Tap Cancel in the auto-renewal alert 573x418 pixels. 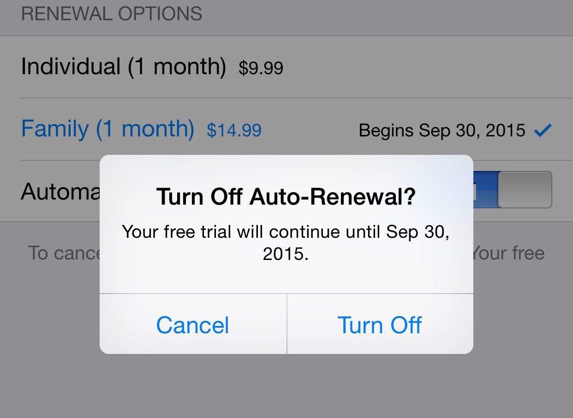pos(192,325)
